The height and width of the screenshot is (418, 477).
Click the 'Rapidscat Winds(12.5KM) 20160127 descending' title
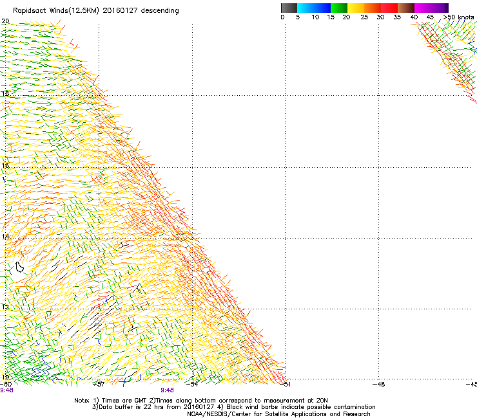96,11
